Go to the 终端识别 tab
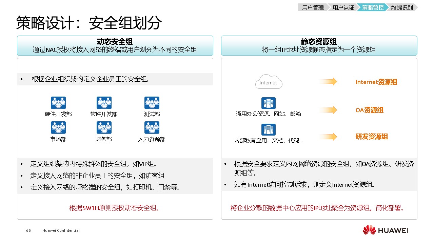Screen dimensions: 434x244 [402, 7]
